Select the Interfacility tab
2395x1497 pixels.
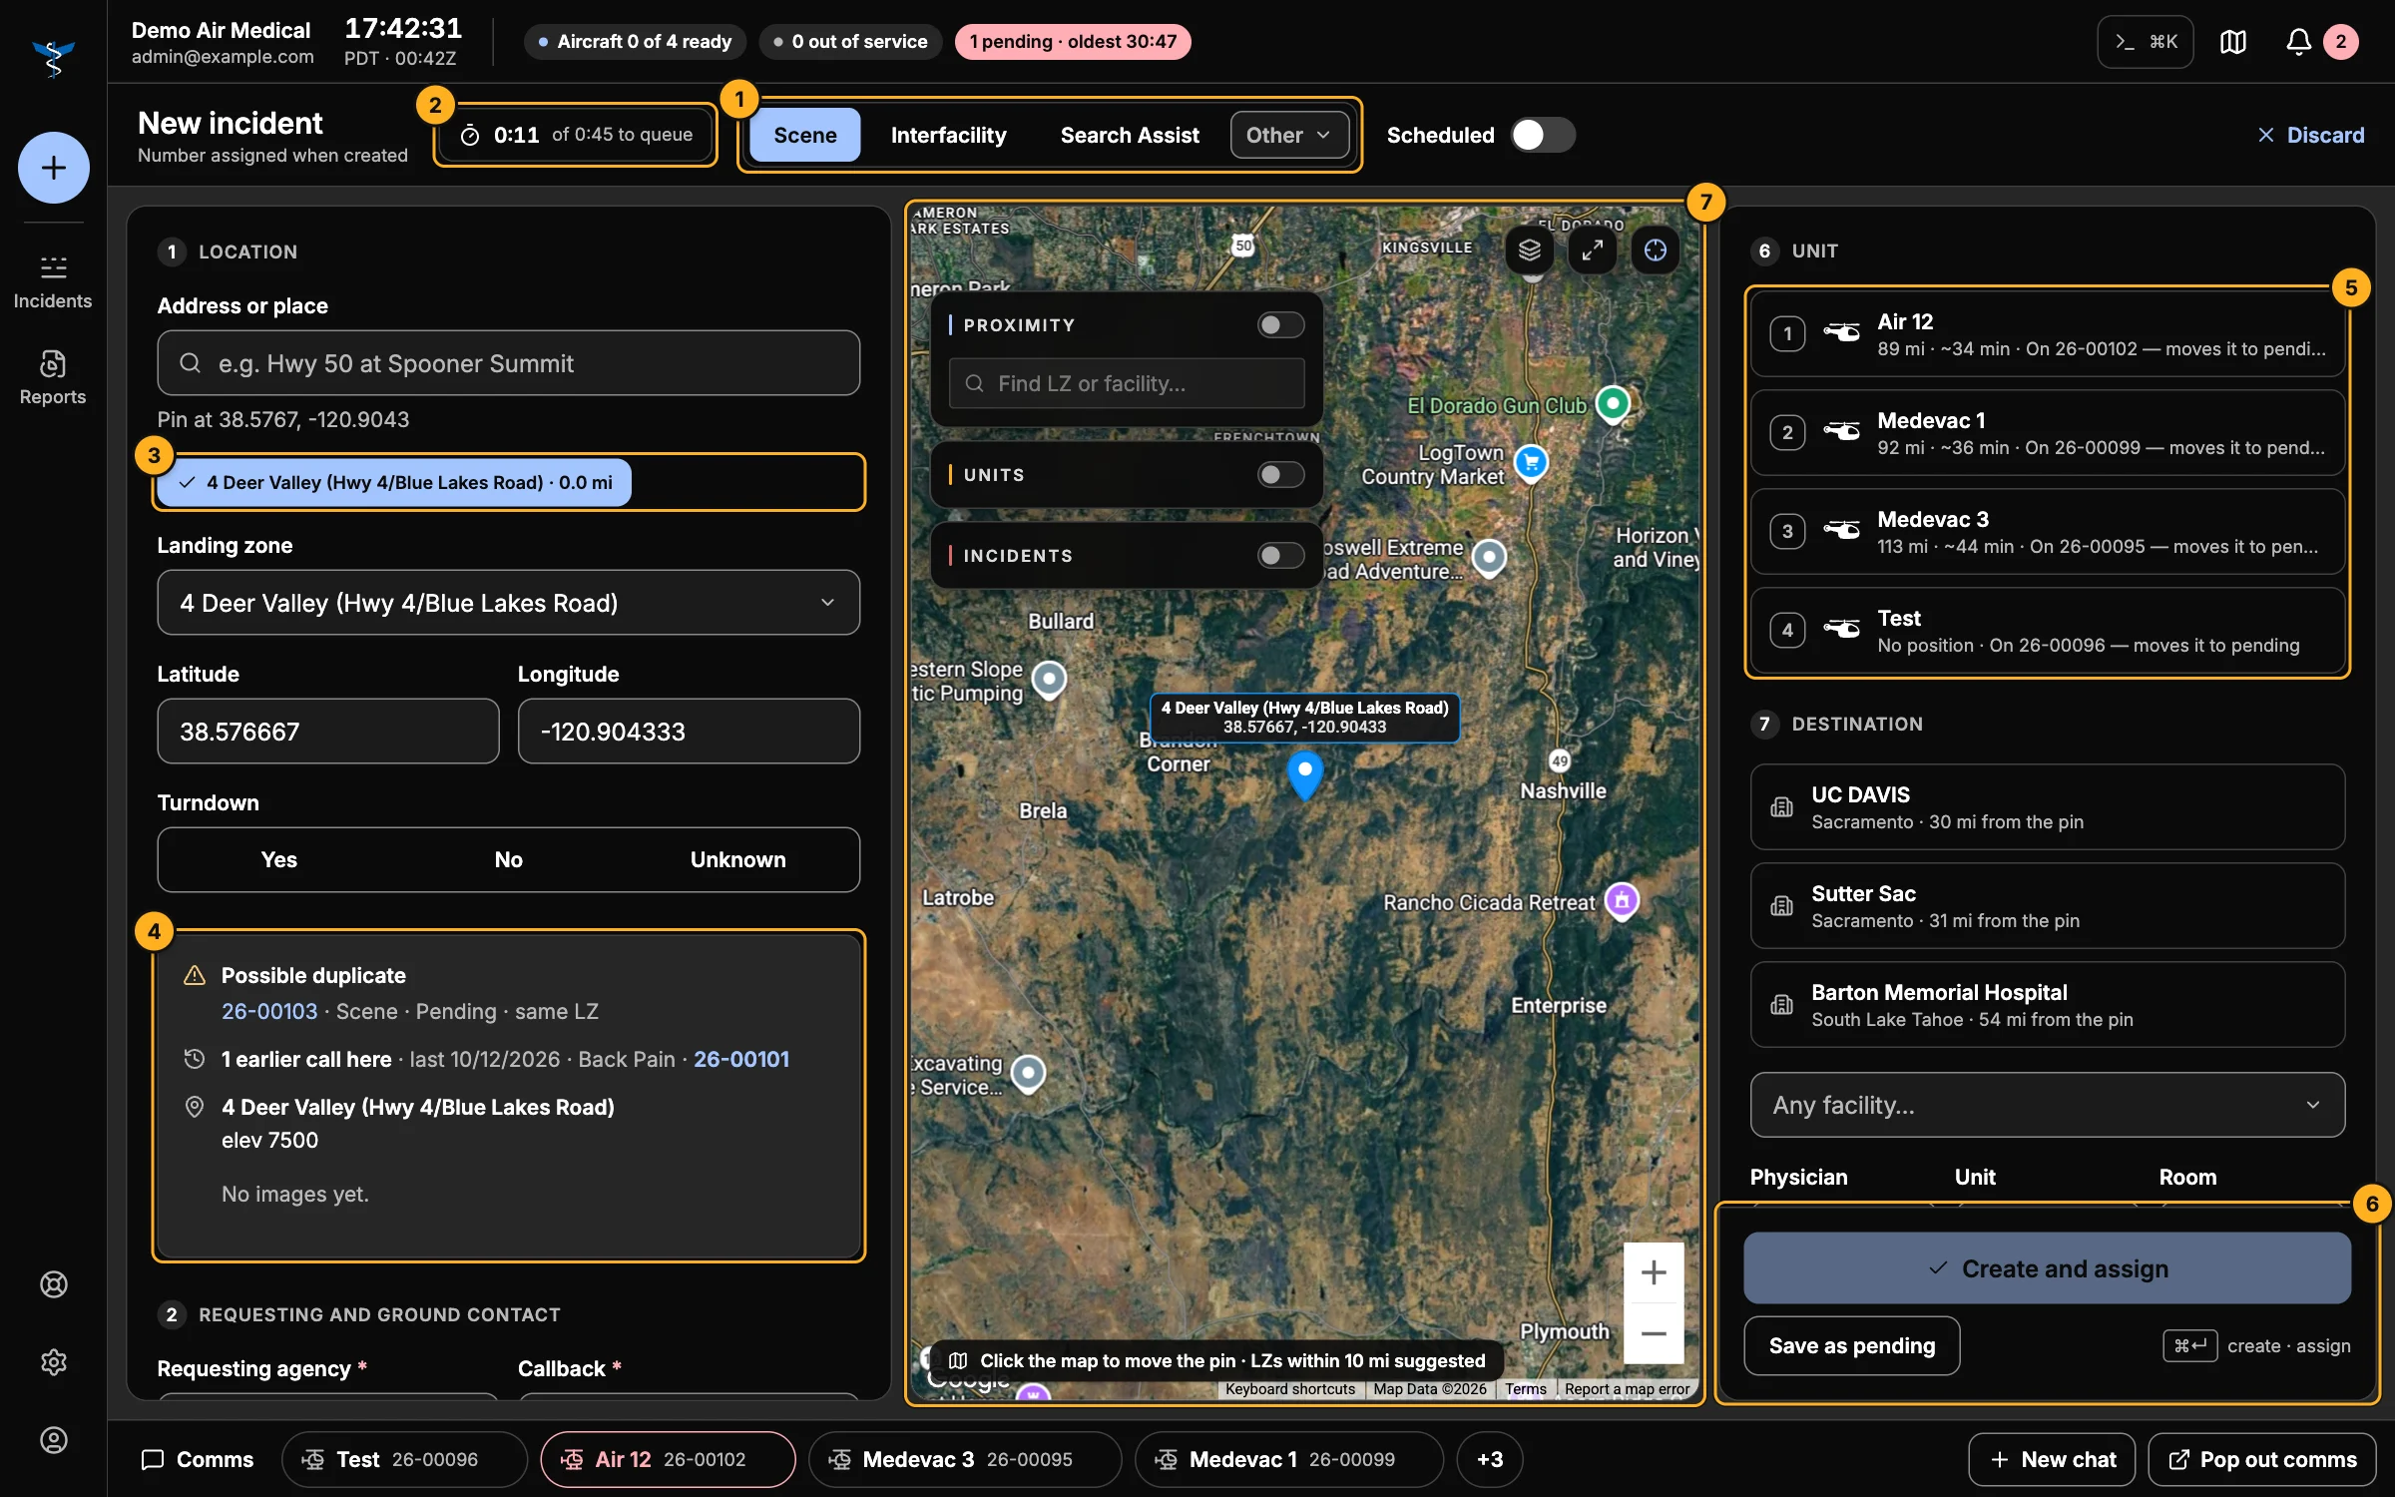click(948, 135)
